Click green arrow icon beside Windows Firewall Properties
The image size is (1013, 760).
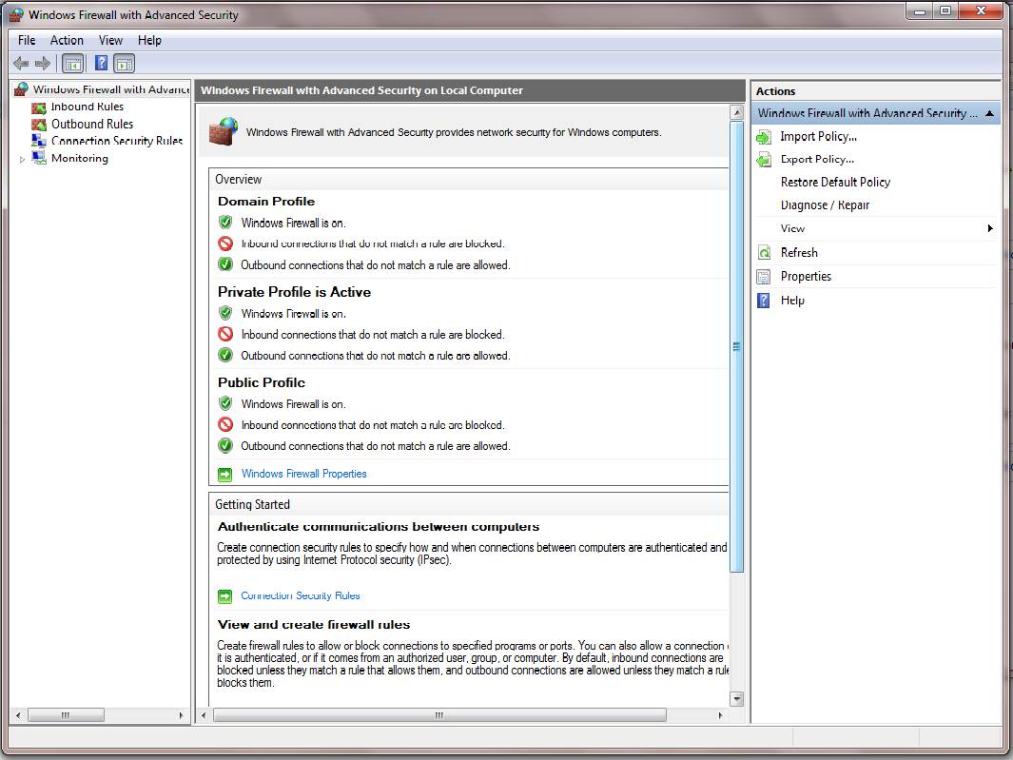pyautogui.click(x=224, y=475)
